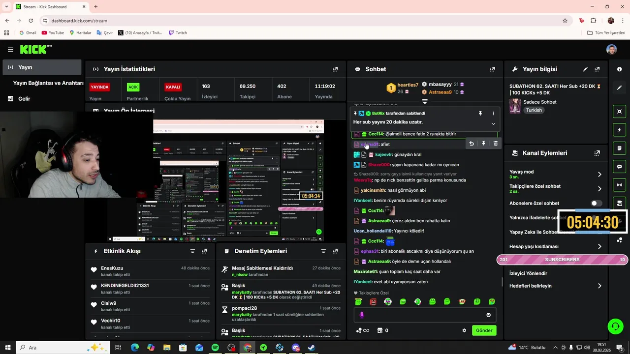The height and width of the screenshot is (354, 630).
Task: Open Yavaş mod settings chevron
Action: pyautogui.click(x=599, y=175)
